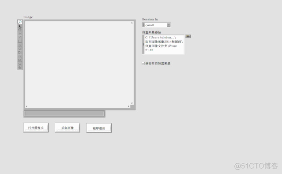Select the Line ROI tool
This screenshot has width=282, height=174.
[20, 37]
